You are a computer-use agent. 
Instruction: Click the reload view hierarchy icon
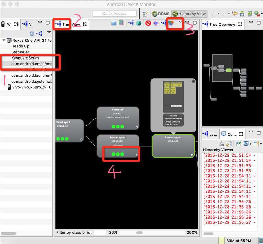point(131,23)
